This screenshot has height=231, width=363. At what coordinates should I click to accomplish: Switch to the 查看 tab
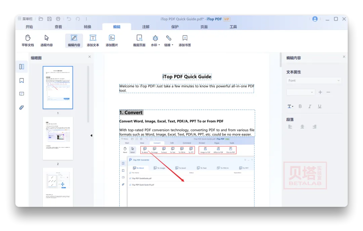coord(58,27)
